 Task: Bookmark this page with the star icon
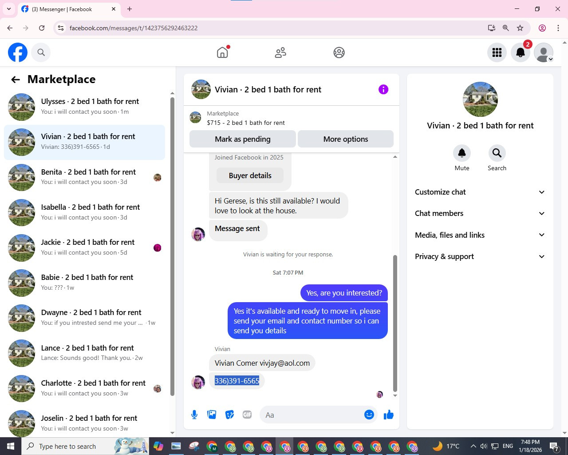point(520,28)
